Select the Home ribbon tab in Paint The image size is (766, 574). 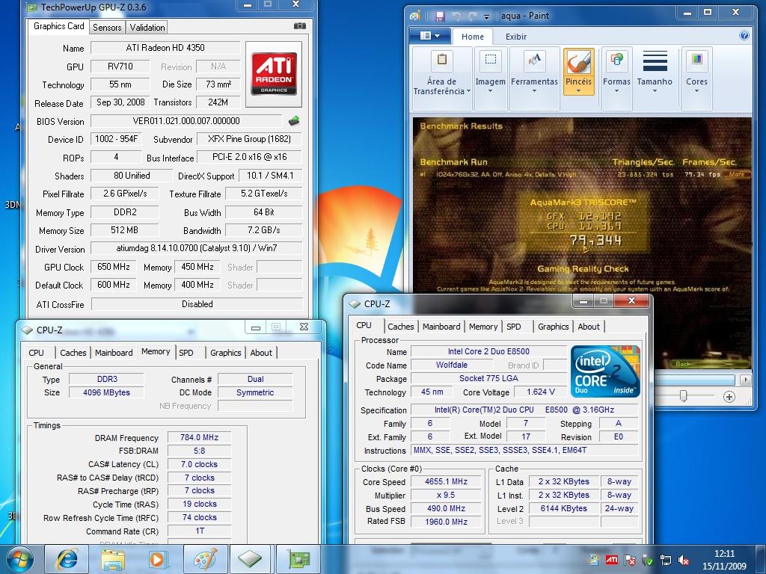(473, 37)
